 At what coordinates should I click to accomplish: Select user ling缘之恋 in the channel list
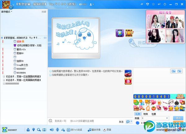[21, 65]
